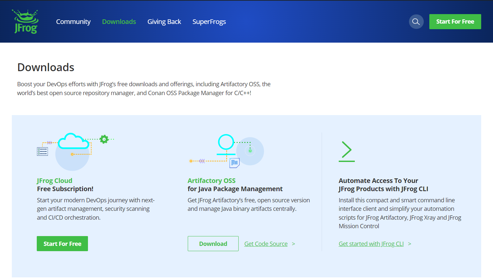Select the Downloads navigation item
Viewport: 493px width, 280px height.
point(119,22)
